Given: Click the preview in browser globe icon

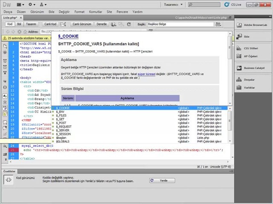Looking at the screenshot, I should point(113,24).
